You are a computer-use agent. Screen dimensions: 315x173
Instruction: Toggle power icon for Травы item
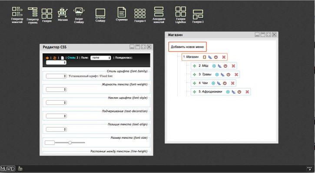click(x=229, y=75)
